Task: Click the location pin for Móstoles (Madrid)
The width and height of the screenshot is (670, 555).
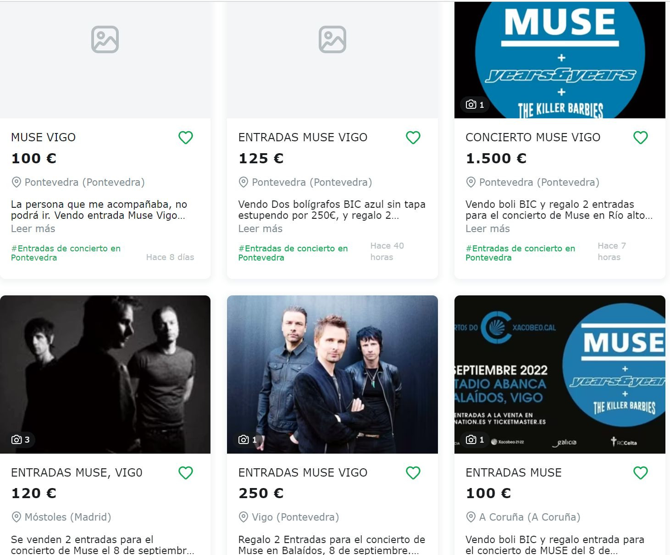Action: pos(17,516)
